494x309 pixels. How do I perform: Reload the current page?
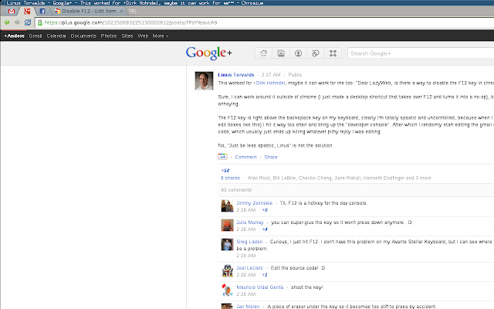pyautogui.click(x=28, y=22)
